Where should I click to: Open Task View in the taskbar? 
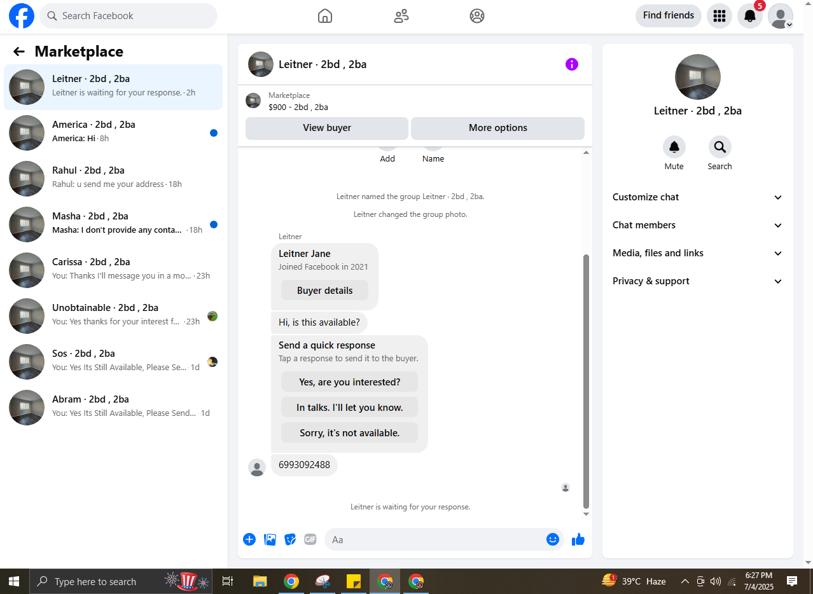click(228, 581)
